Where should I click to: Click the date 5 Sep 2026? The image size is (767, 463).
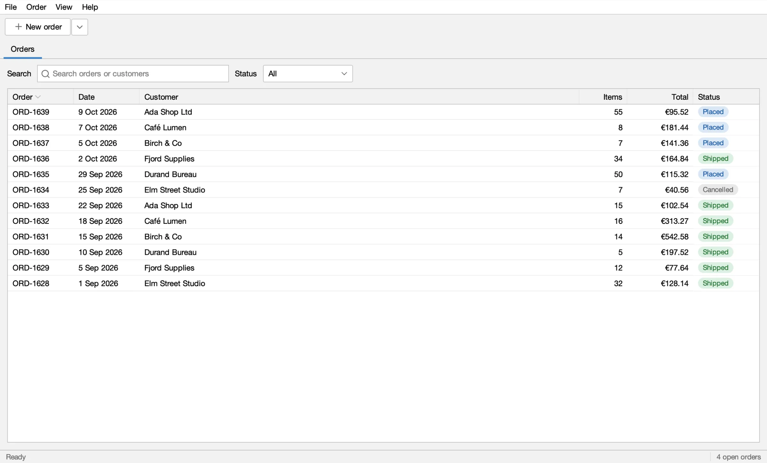[98, 268]
